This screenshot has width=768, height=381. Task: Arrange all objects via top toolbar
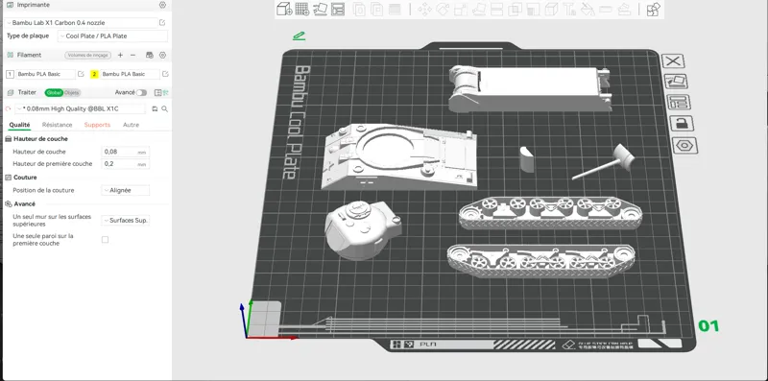click(338, 9)
